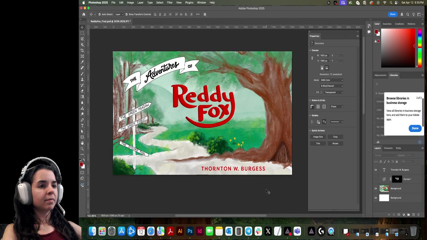
Task: Hide the Thornton W. Burgess text layer
Action: [x=376, y=170]
